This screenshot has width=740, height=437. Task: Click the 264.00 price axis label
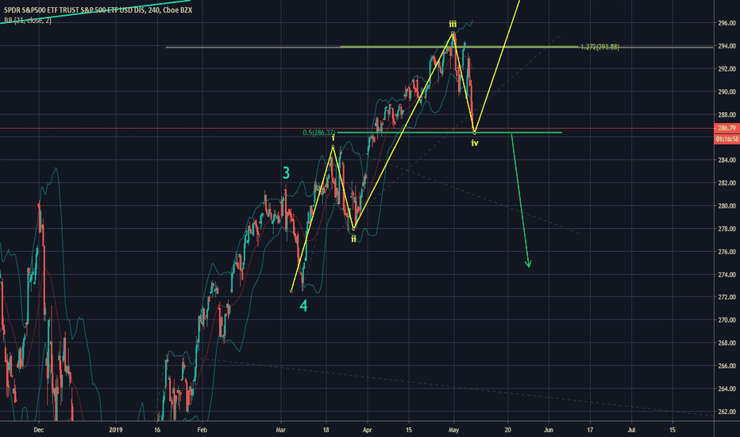click(x=727, y=389)
